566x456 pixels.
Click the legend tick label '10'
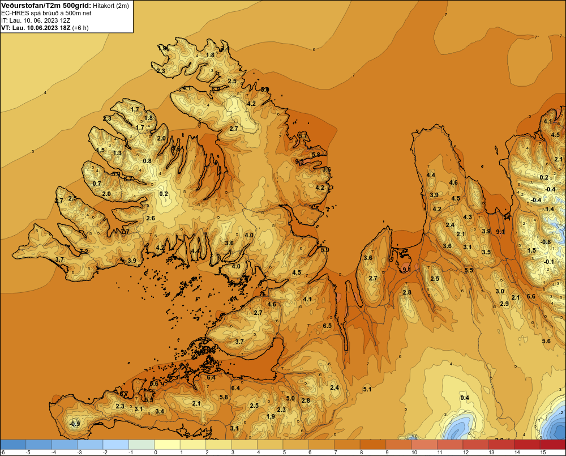414,453
